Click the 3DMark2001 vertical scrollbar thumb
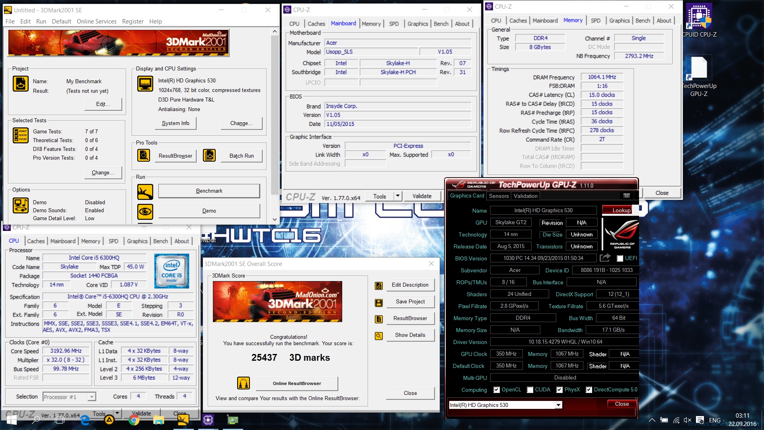 275,115
